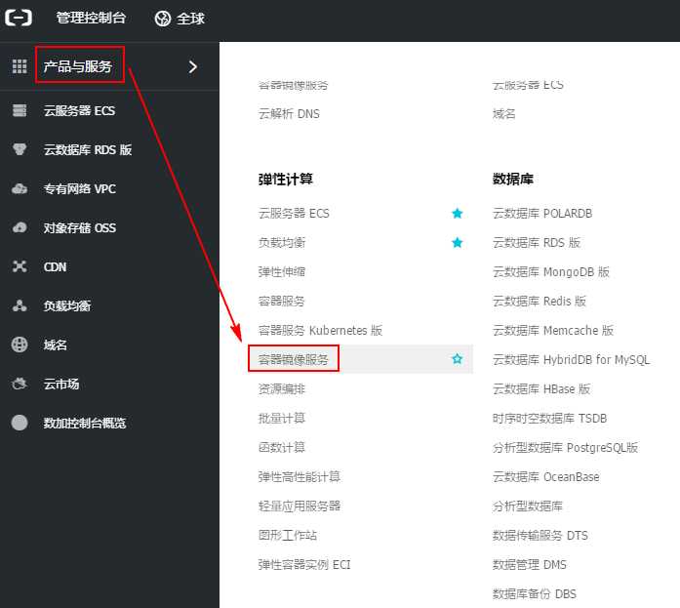Unstar 负载均衡 in 弹性计算 list
The width and height of the screenshot is (680, 608).
tap(458, 242)
